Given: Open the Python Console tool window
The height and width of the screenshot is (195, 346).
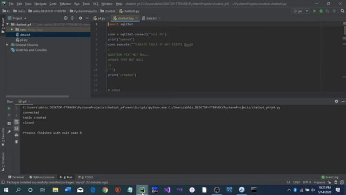Looking at the screenshot, I should 42,177.
